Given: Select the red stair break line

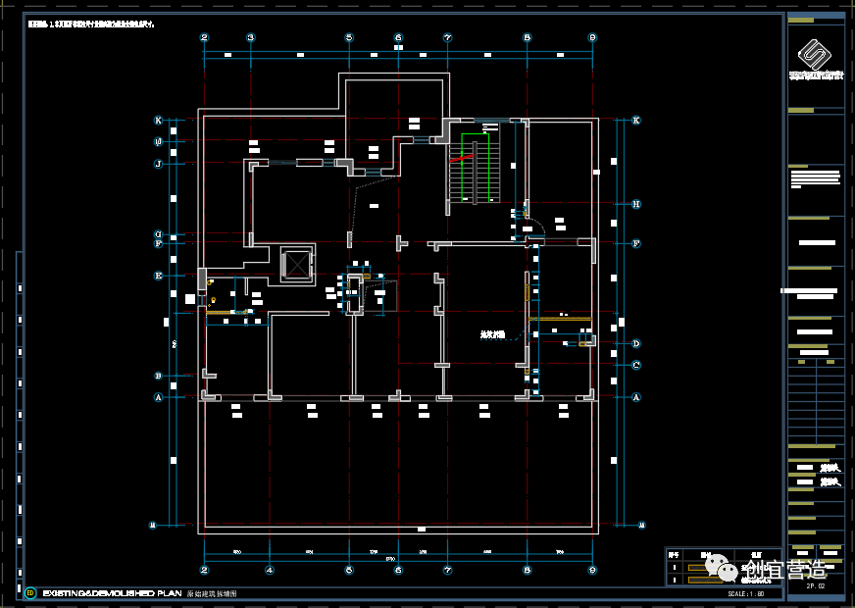Looking at the screenshot, I should coord(461,158).
